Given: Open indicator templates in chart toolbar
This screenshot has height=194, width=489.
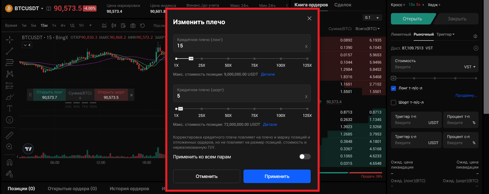Looking at the screenshot, I should tap(123, 25).
